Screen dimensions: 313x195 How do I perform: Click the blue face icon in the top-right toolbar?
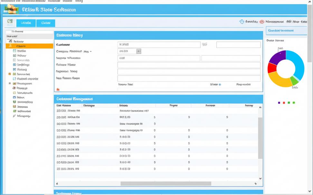tap(242, 22)
